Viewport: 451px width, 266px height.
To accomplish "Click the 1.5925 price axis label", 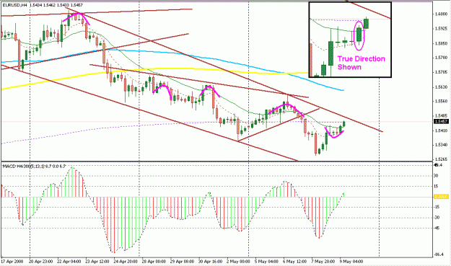I will pos(442,28).
